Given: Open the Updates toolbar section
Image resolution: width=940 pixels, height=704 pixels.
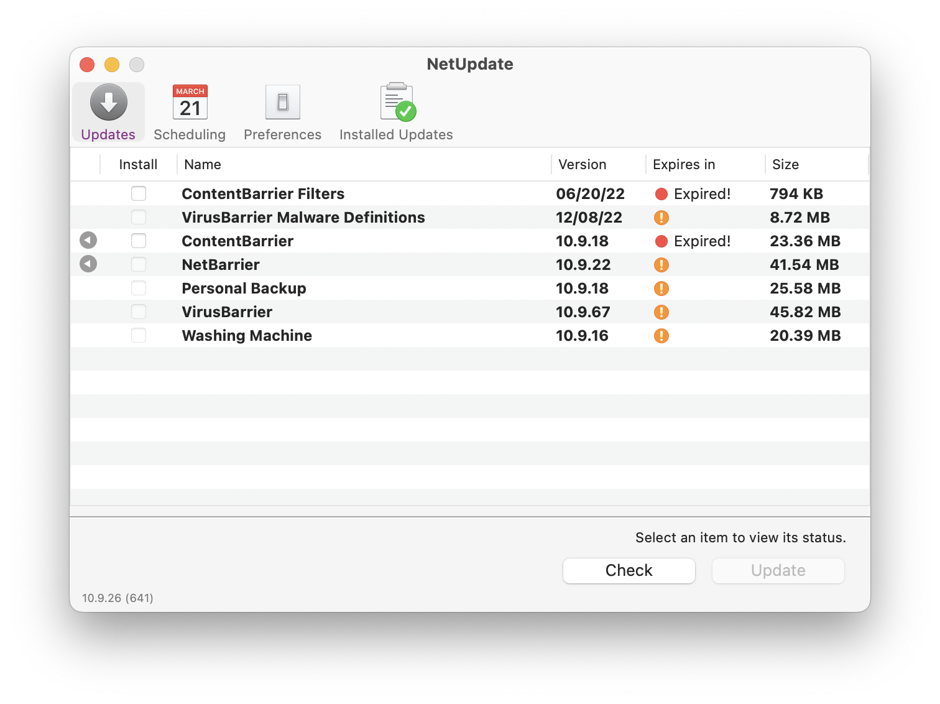Looking at the screenshot, I should click(109, 112).
